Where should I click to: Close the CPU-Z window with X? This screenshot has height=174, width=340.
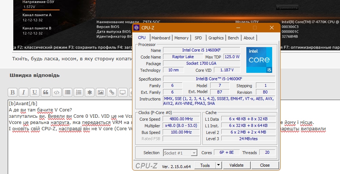click(x=272, y=28)
